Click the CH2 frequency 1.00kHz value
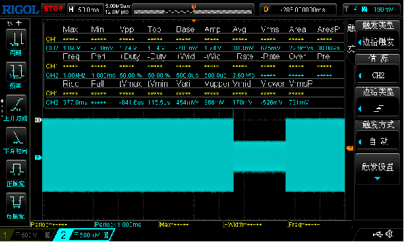404x242 pixels. (74, 76)
